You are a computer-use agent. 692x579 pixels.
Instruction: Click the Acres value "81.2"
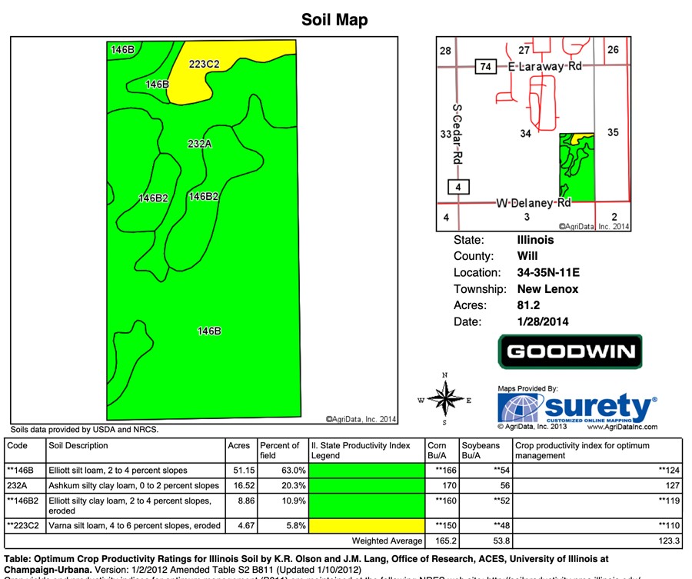click(x=528, y=305)
